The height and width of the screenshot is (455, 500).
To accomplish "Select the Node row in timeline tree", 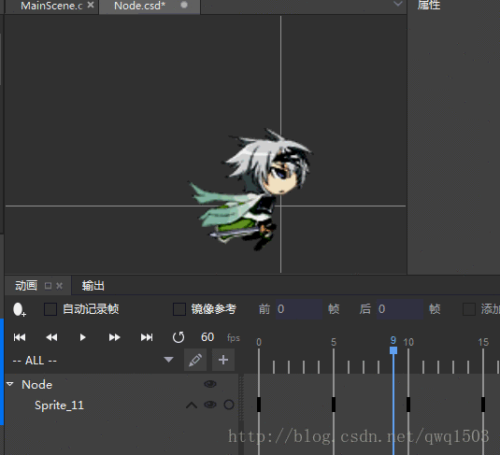I will (121, 384).
